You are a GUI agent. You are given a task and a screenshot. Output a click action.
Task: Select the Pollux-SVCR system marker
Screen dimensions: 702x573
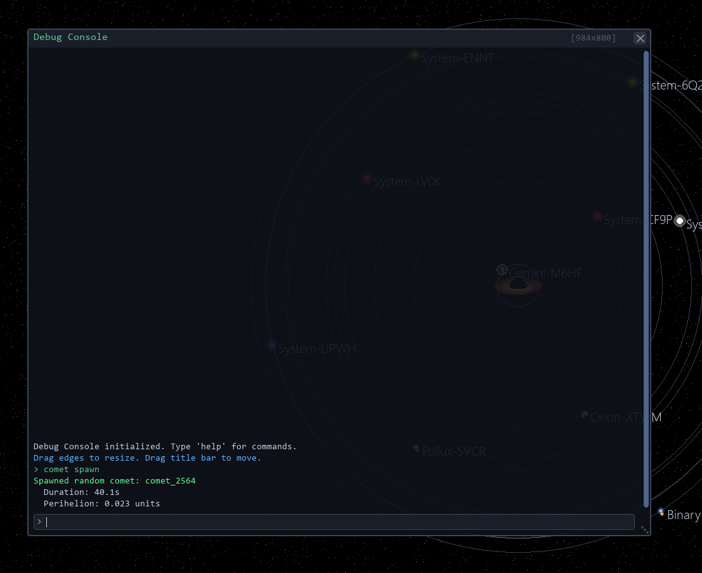[x=416, y=448]
